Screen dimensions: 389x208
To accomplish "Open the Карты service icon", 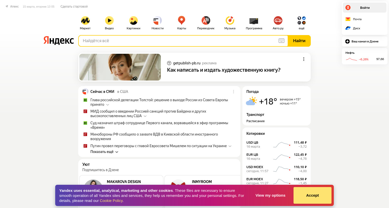I will (x=182, y=20).
